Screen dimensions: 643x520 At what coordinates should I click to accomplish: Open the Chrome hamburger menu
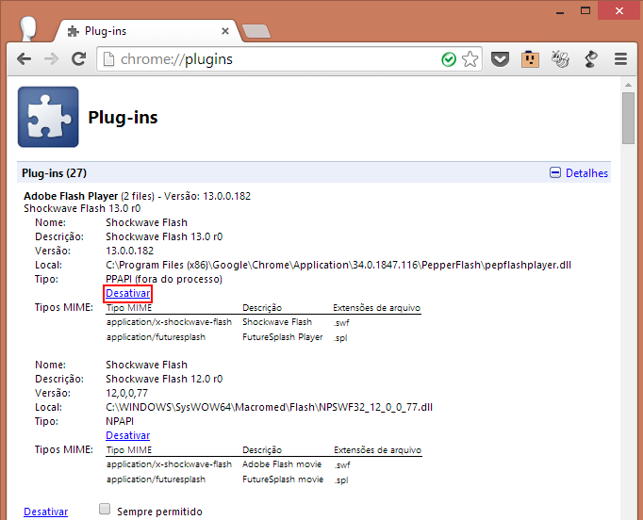[x=621, y=59]
